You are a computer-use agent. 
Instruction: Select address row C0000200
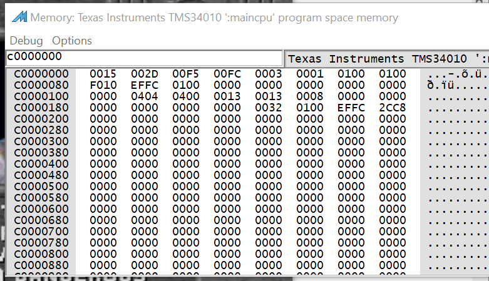point(41,119)
